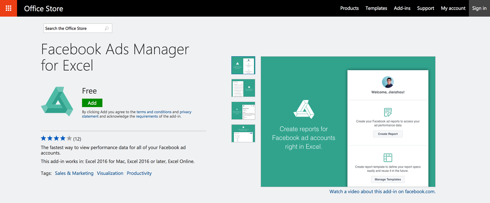This screenshot has width=490, height=203.
Task: Select the Visualization tag
Action: coord(110,173)
